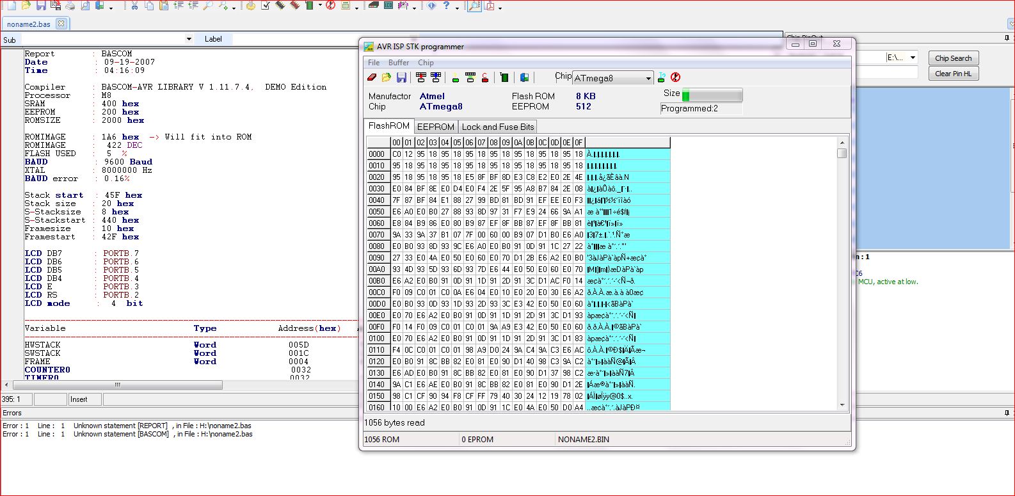Open the Lock and Fuse Bits tab

pyautogui.click(x=497, y=127)
